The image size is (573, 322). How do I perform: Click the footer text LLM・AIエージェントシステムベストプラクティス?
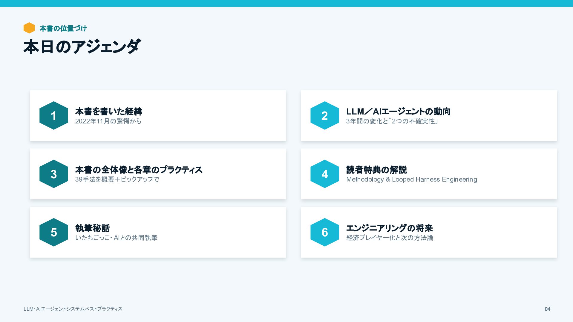point(73,309)
